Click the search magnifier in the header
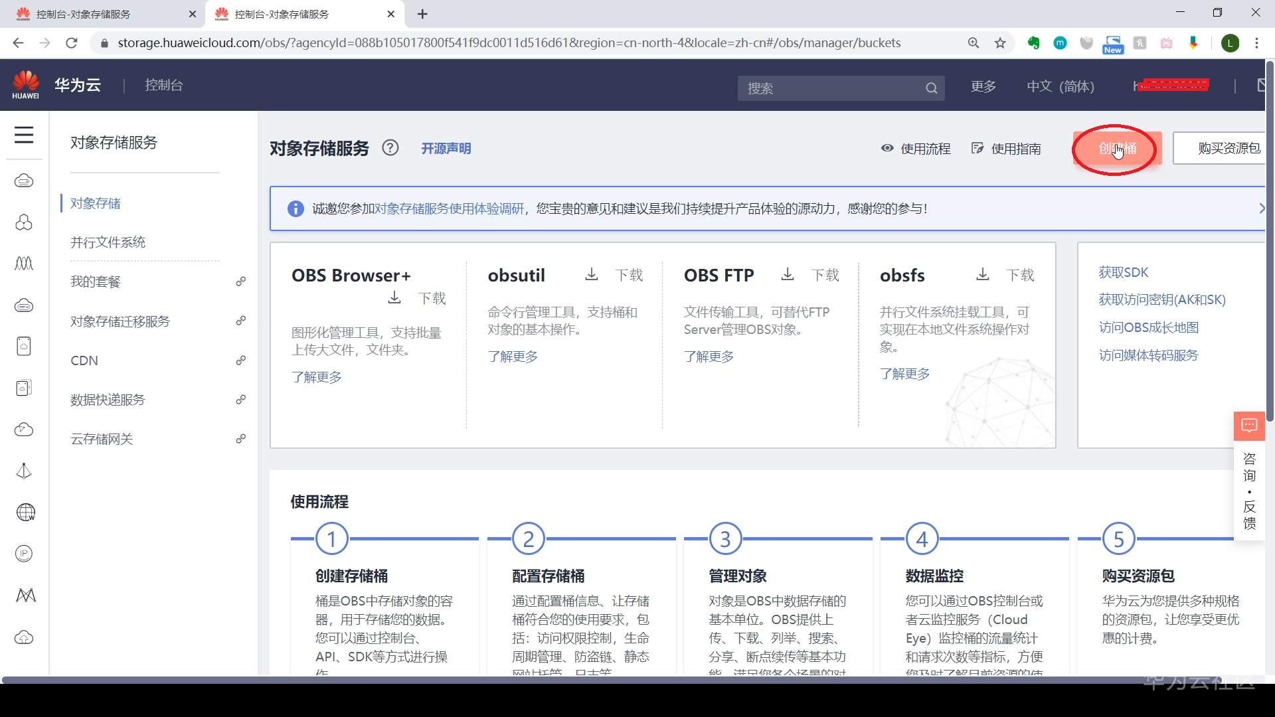Image resolution: width=1275 pixels, height=717 pixels. coord(931,88)
